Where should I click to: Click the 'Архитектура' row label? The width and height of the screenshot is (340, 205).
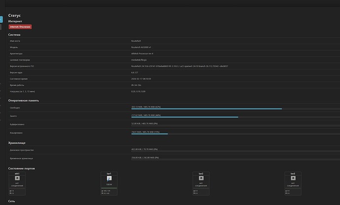(x=16, y=53)
